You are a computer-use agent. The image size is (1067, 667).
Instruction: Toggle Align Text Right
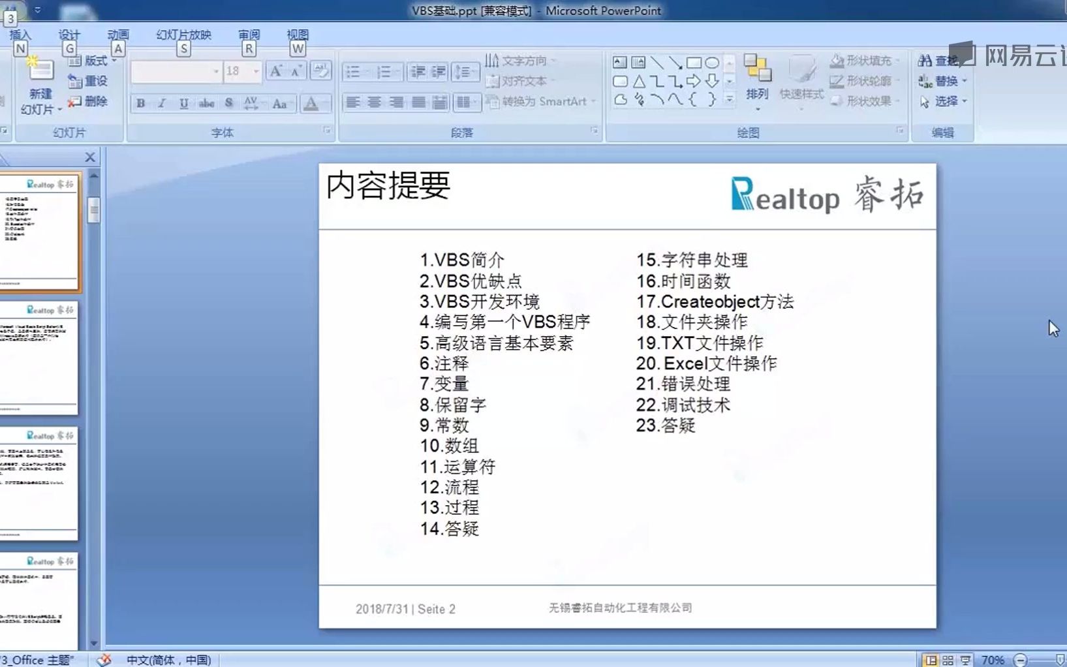(396, 102)
